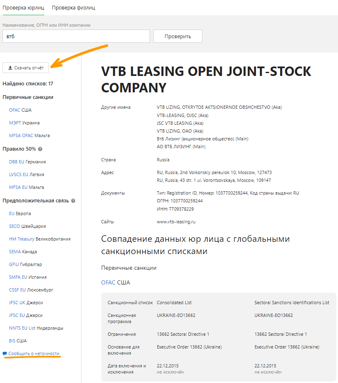The image size is (338, 383).
Task: Click the download icon in Скачать отчёт
Action: point(10,68)
